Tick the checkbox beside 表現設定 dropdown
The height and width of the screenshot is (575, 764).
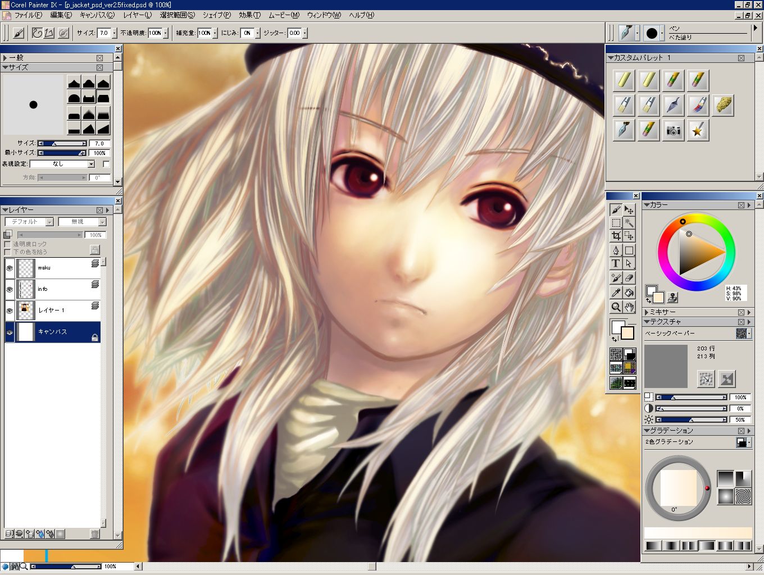pyautogui.click(x=106, y=164)
